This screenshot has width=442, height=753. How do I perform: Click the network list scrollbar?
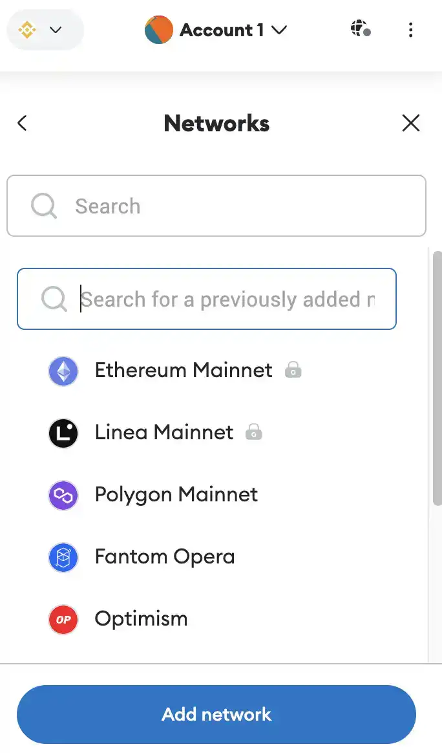coord(437,378)
